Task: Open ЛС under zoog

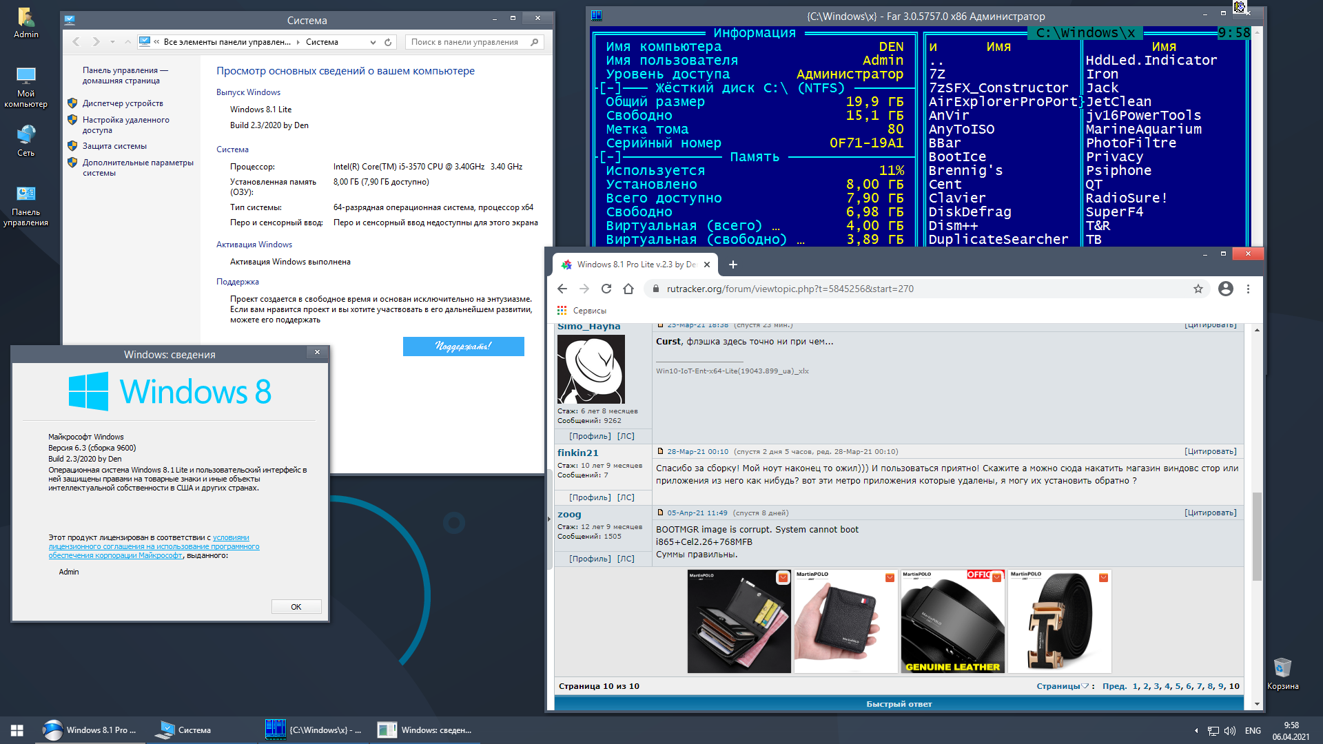Action: tap(626, 559)
